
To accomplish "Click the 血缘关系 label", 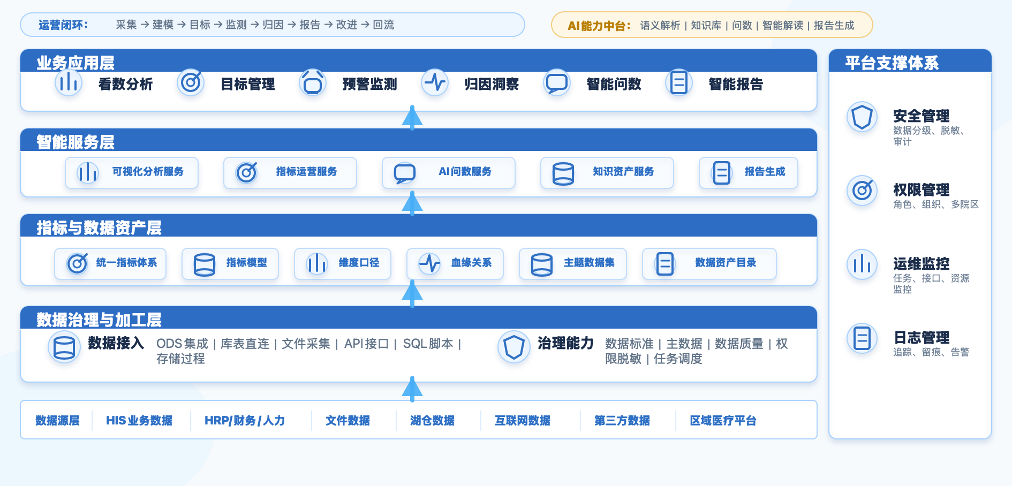I will tap(471, 262).
